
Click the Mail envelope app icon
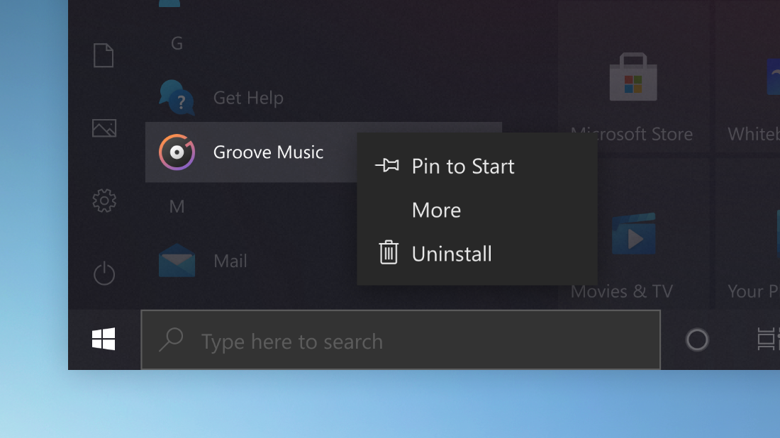(x=177, y=261)
